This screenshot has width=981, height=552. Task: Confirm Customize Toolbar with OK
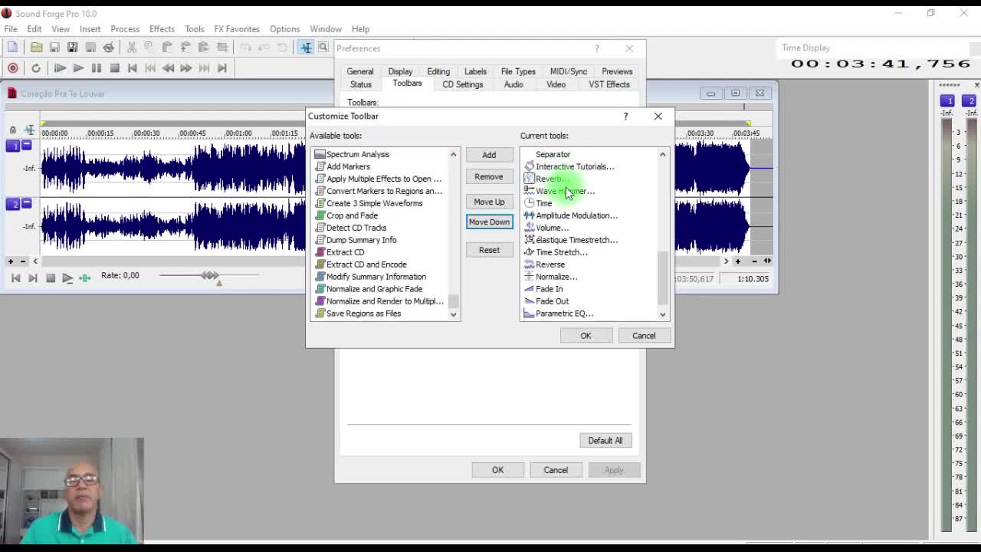pos(586,336)
